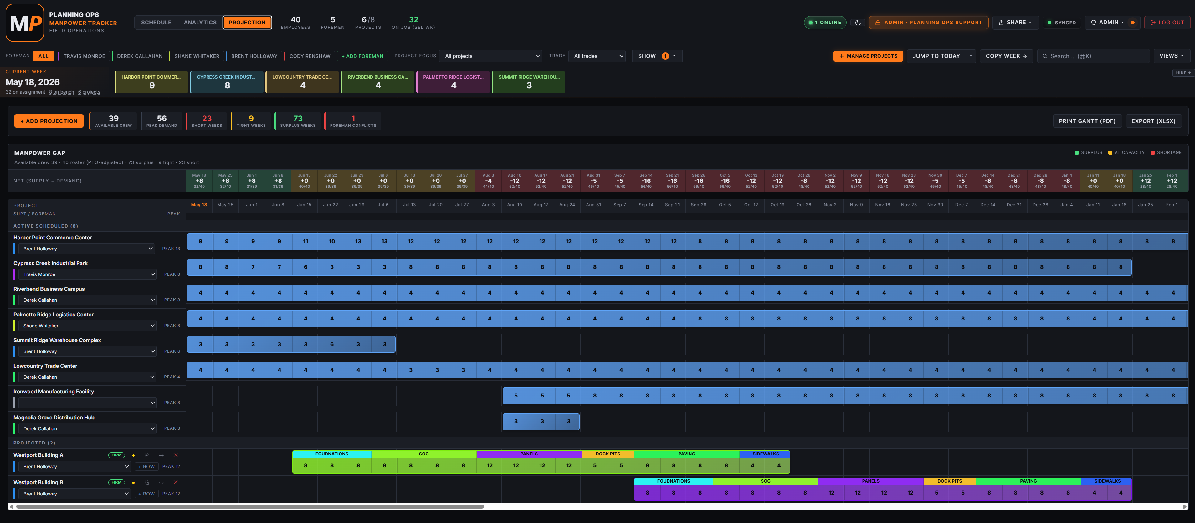Click shift-dates arrow icon on Westport Building A

(x=161, y=455)
